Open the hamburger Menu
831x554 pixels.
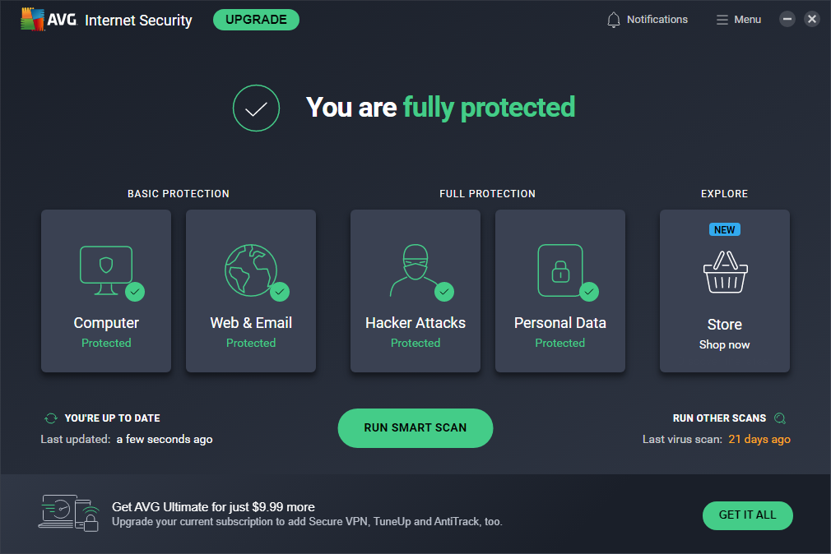click(x=738, y=20)
